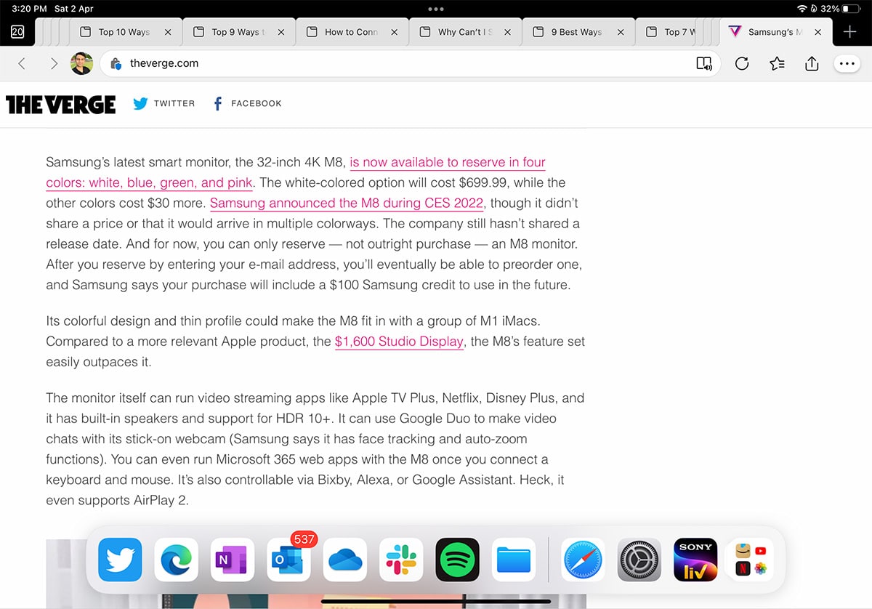Launch Slack from the dock
This screenshot has height=609, width=872.
(401, 560)
